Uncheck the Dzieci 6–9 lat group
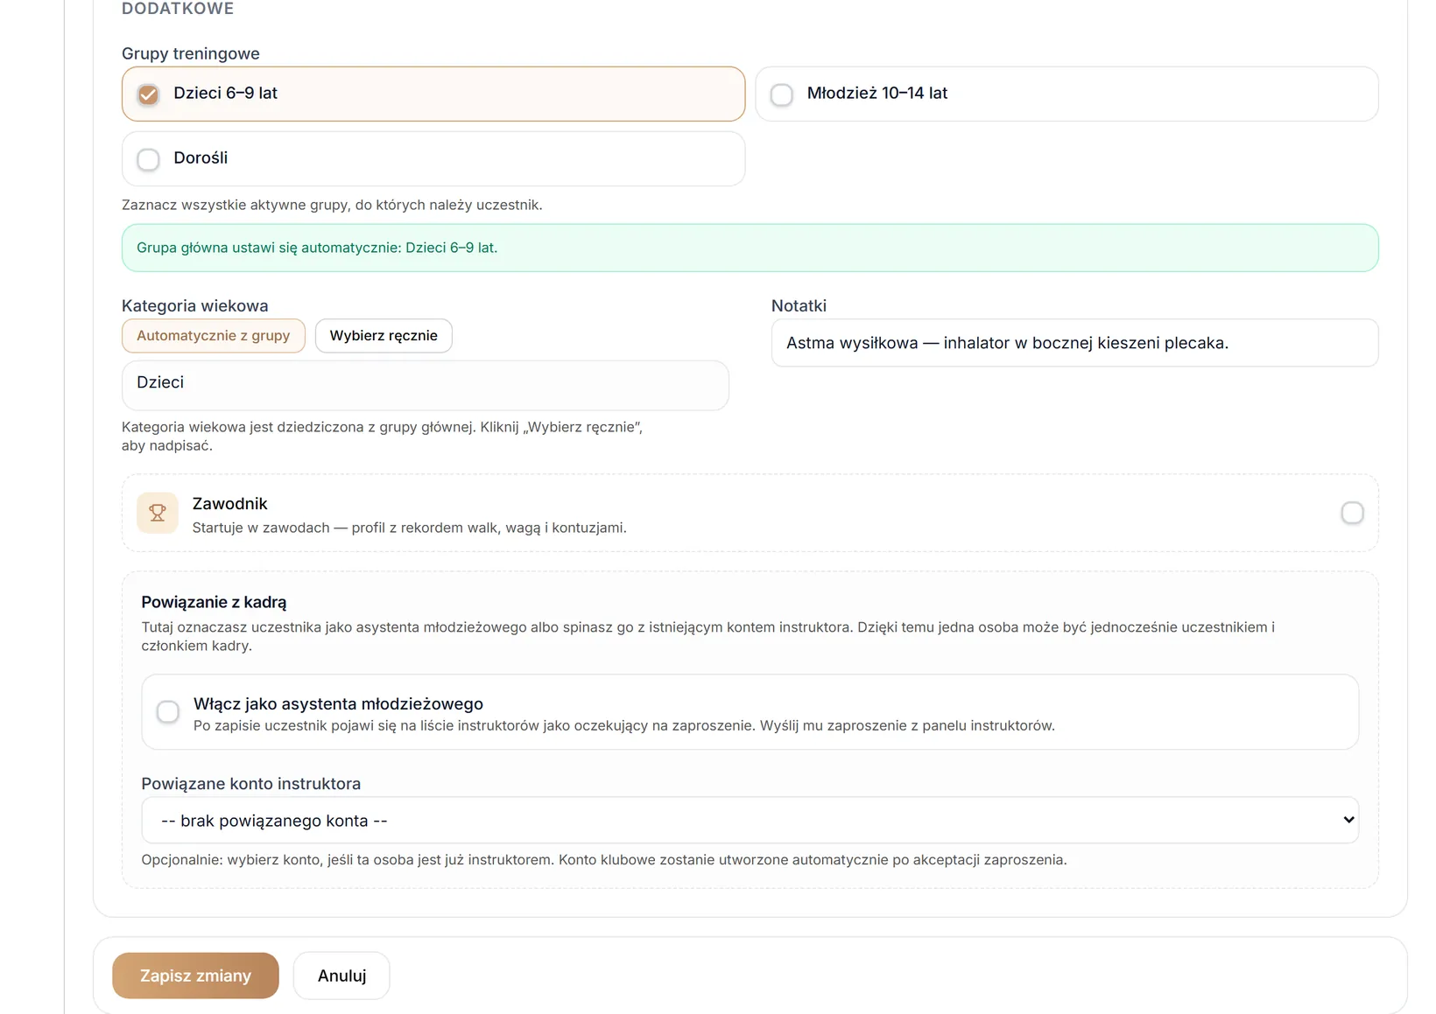Image resolution: width=1436 pixels, height=1014 pixels. 149,94
